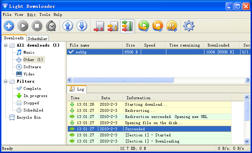The height and width of the screenshot is (153, 252).
Task: Sort by the Size column header
Action: click(x=132, y=45)
